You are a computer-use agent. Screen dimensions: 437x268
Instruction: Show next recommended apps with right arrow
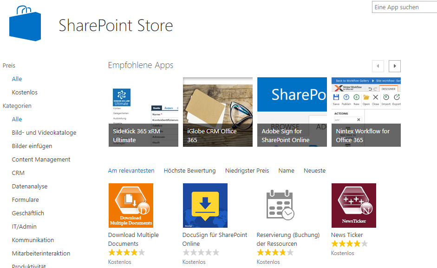(x=395, y=66)
